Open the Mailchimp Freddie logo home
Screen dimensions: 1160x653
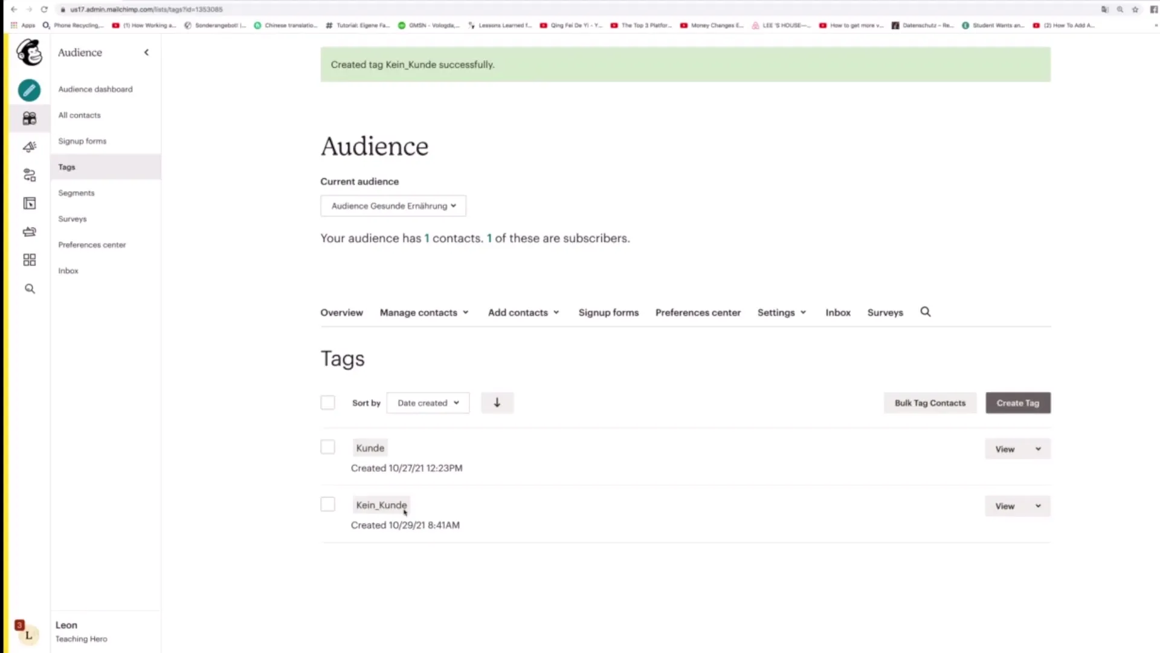(29, 53)
